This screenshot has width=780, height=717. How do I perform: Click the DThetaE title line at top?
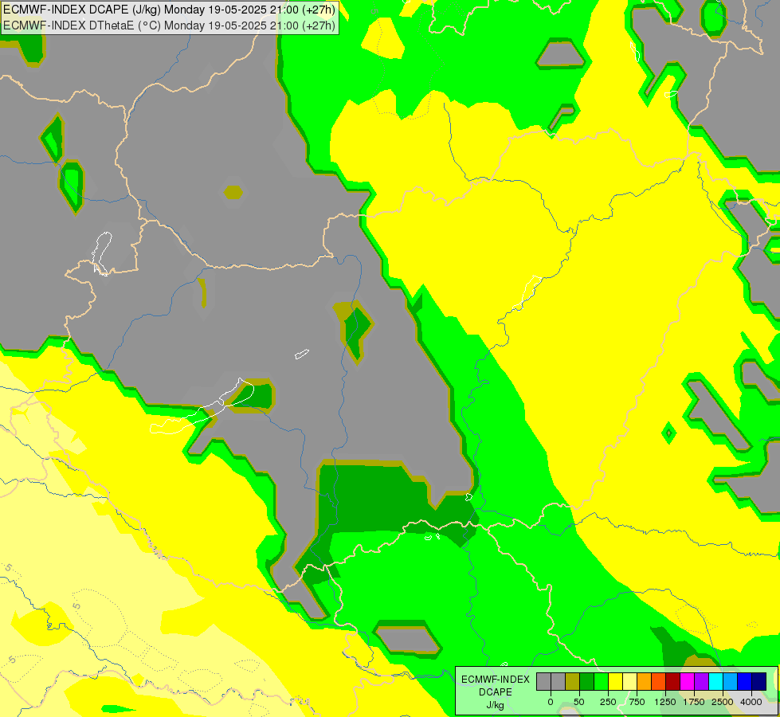169,25
